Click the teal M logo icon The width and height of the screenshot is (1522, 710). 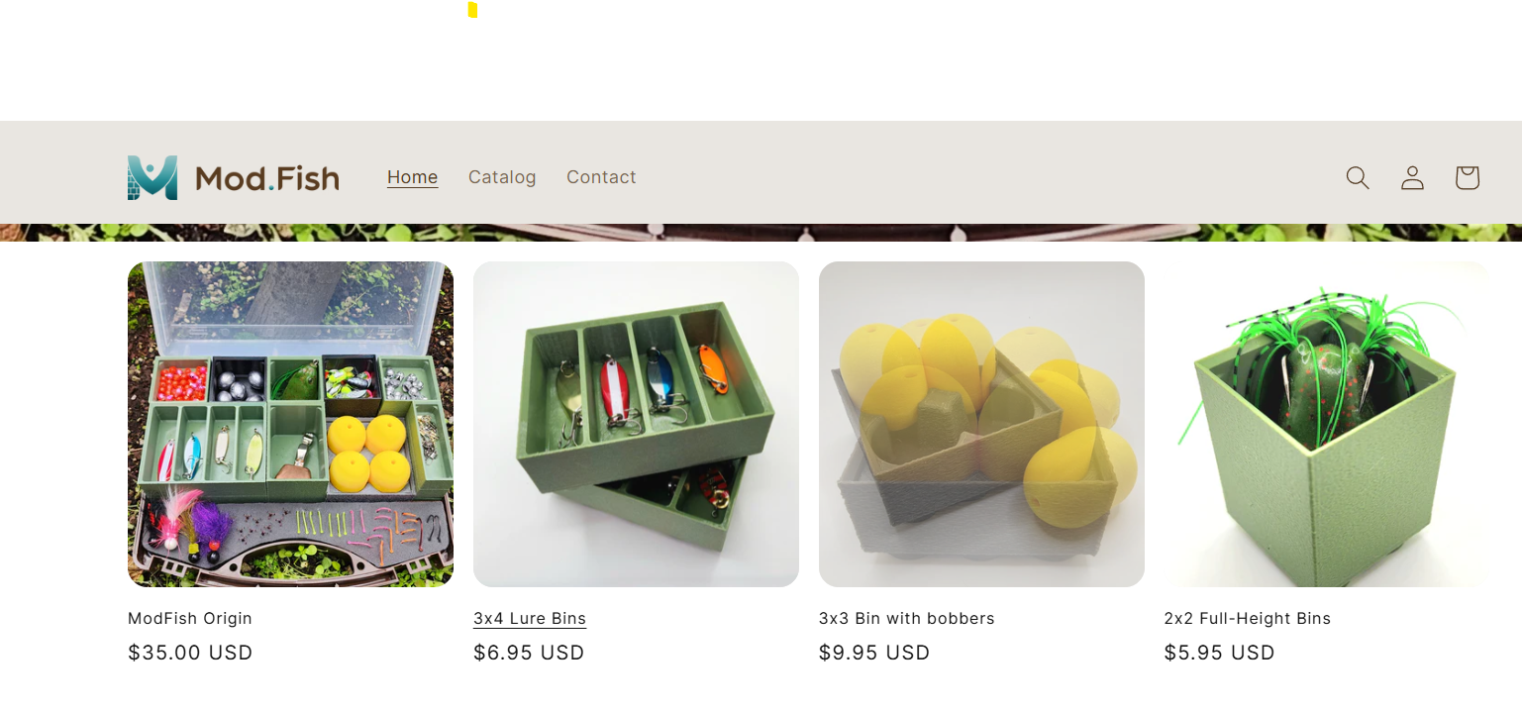point(152,177)
